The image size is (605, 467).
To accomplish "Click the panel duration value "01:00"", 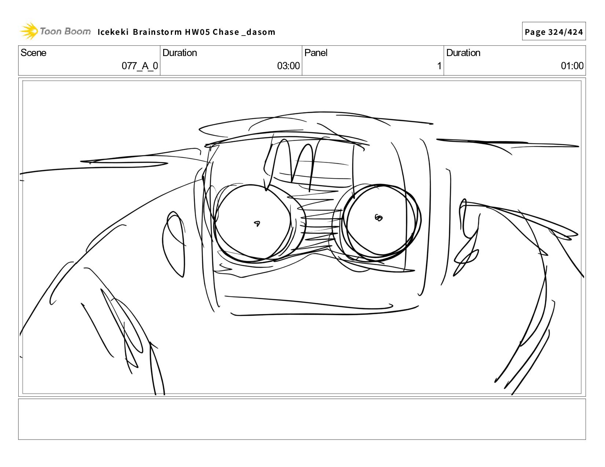I will click(572, 66).
